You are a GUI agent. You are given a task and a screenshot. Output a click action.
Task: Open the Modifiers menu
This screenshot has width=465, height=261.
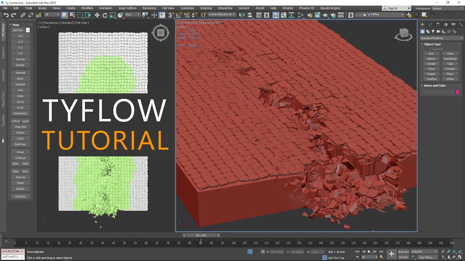(87, 8)
